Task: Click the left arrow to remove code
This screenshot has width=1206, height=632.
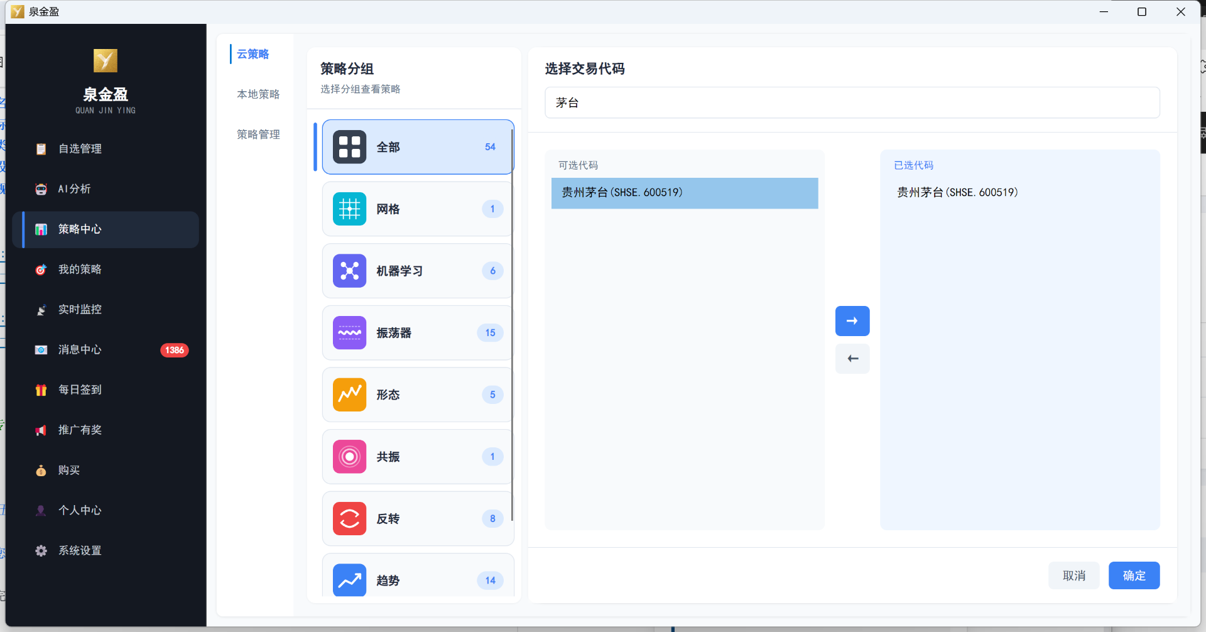Action: point(852,359)
